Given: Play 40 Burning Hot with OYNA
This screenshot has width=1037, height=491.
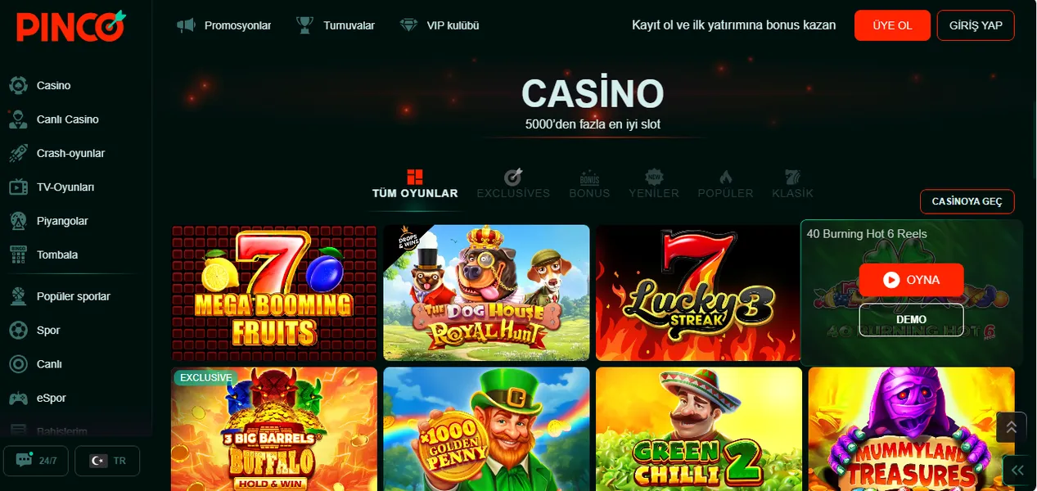Looking at the screenshot, I should pyautogui.click(x=911, y=280).
